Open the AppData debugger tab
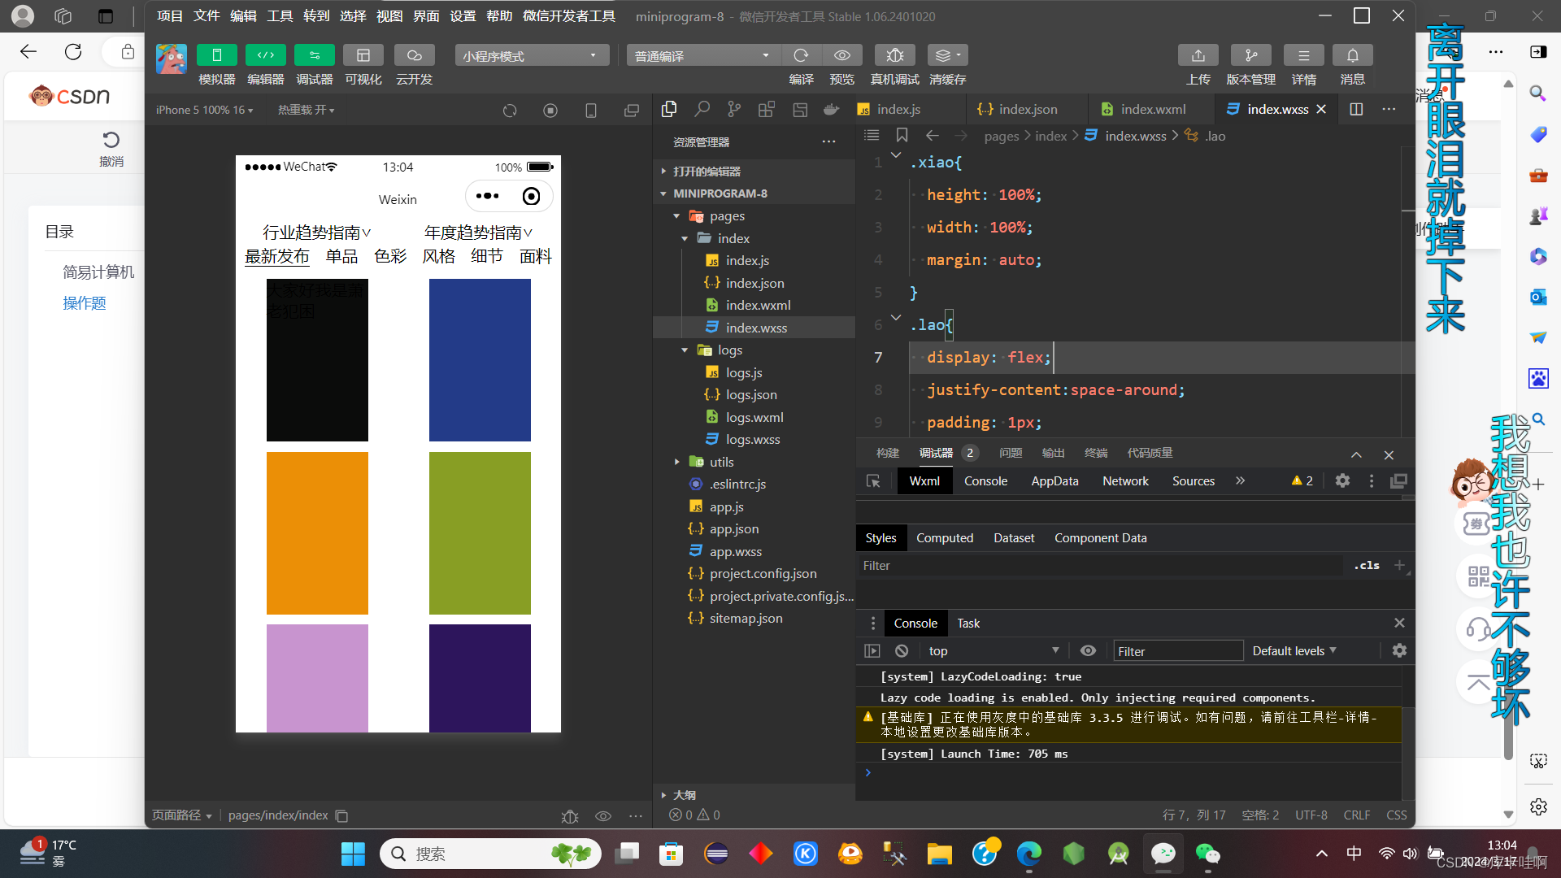 click(x=1054, y=481)
